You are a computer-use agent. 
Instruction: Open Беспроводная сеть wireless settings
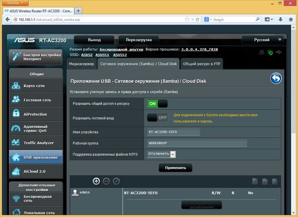tap(36, 199)
